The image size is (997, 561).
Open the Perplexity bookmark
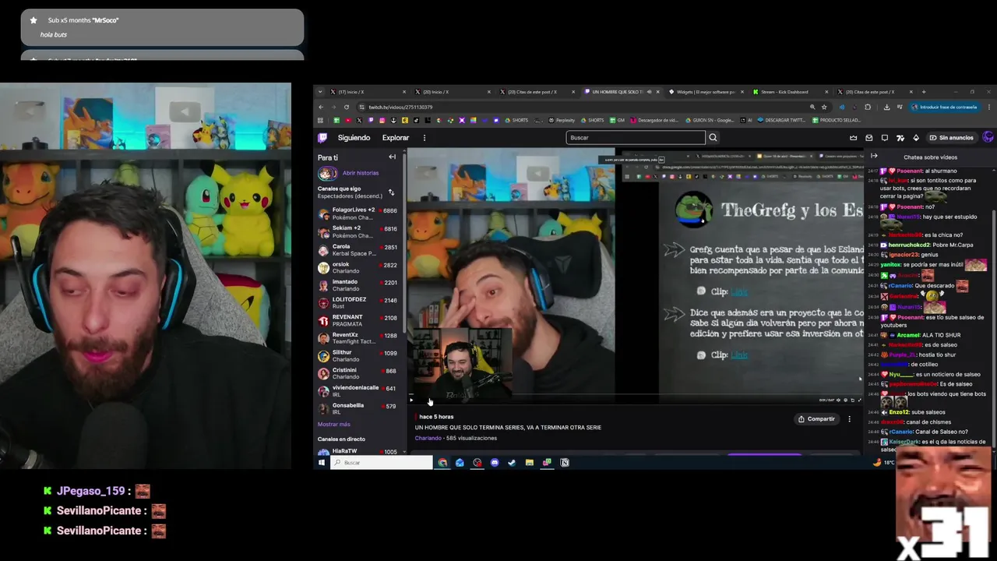(562, 120)
